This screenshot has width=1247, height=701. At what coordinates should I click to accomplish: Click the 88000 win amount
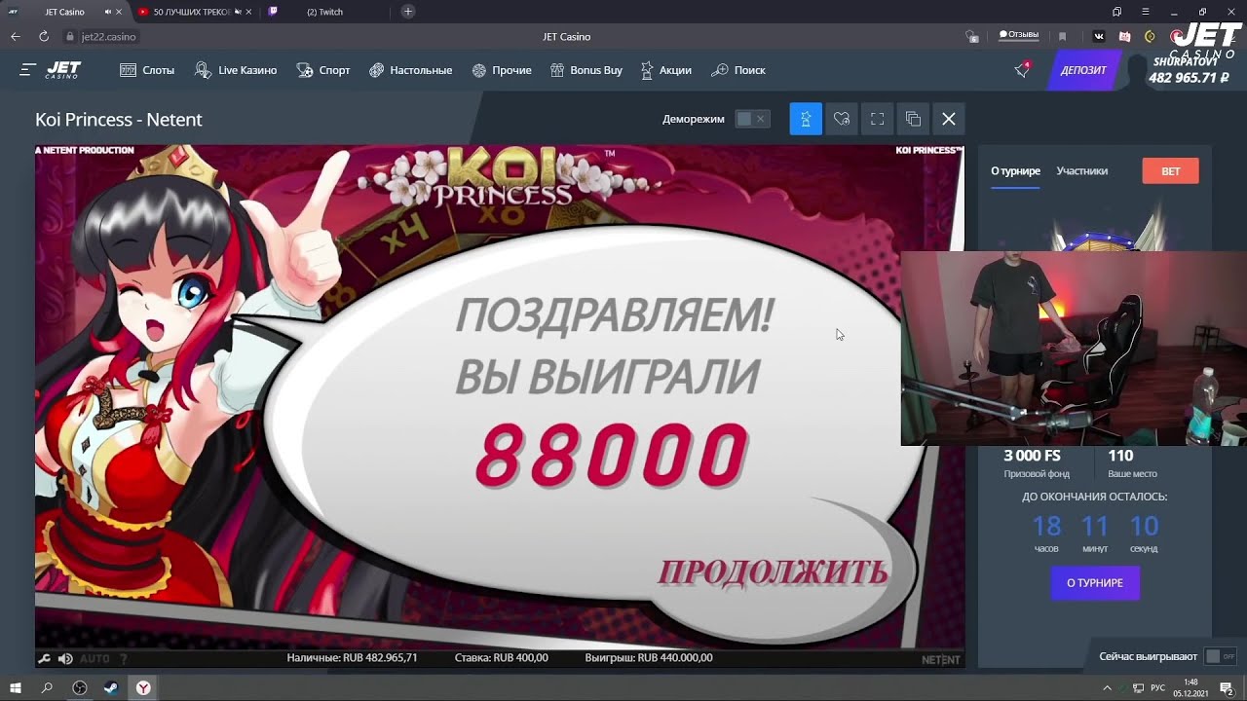pos(612,456)
